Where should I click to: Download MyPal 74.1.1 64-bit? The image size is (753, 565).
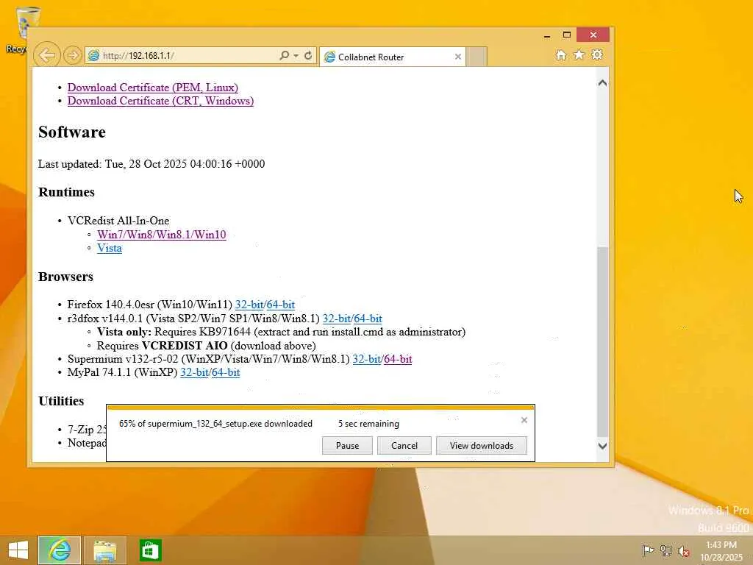click(x=226, y=372)
